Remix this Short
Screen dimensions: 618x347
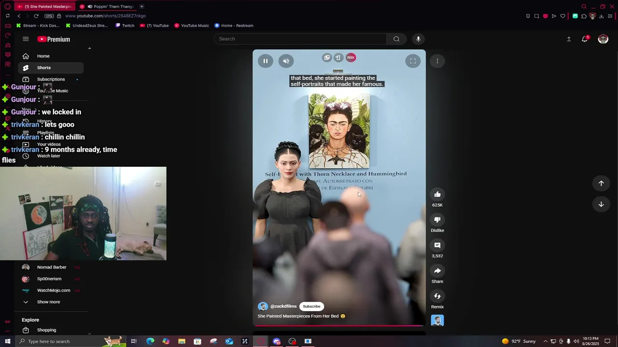point(437,296)
